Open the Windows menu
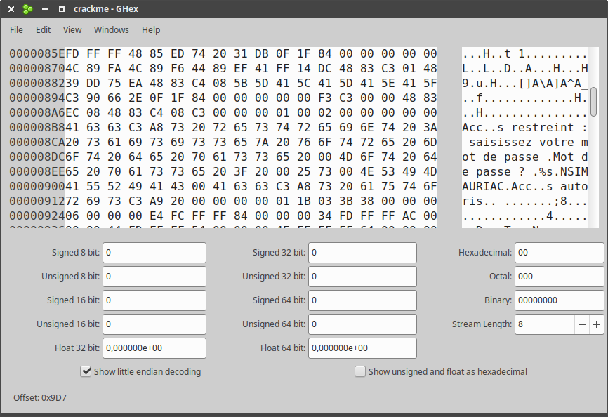The image size is (608, 417). pos(112,30)
